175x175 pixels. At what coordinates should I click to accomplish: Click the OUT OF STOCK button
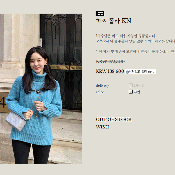(x=114, y=119)
